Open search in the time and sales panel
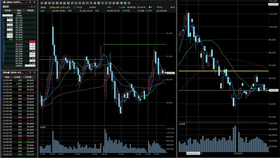Screen dimensions: 280x158 click(x=30, y=72)
